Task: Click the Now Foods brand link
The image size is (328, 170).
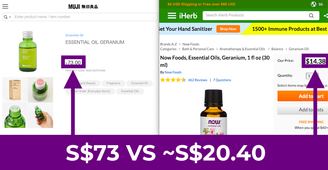Action: [x=173, y=72]
